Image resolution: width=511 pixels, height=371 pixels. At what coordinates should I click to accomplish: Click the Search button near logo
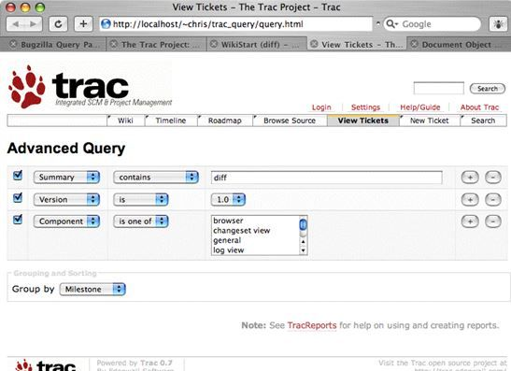488,89
